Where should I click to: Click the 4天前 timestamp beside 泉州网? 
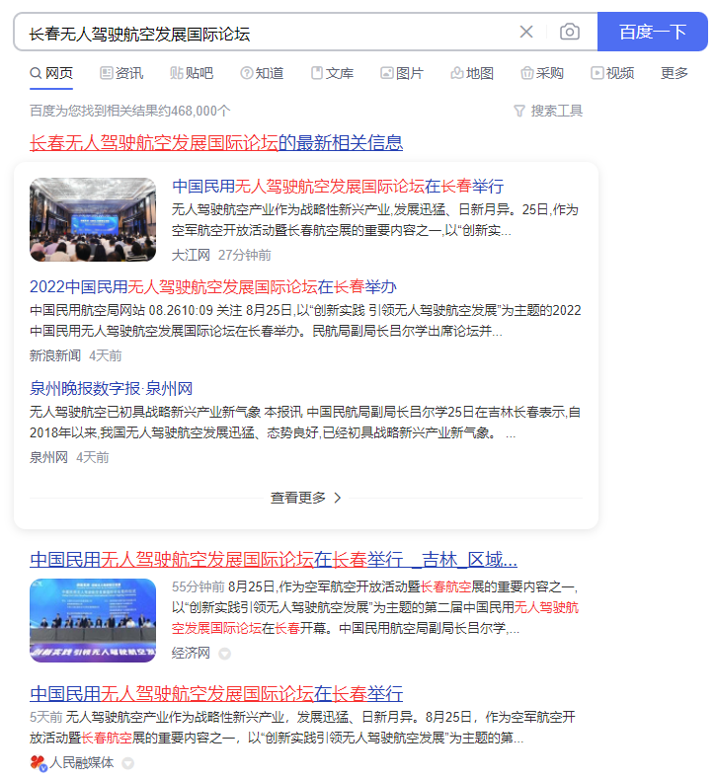(92, 458)
